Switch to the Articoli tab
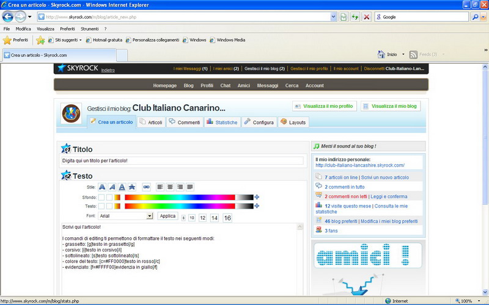 click(151, 122)
